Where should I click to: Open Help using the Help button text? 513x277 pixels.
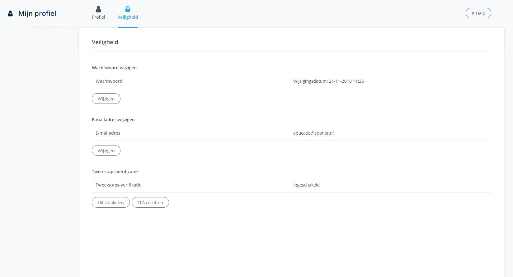(480, 13)
